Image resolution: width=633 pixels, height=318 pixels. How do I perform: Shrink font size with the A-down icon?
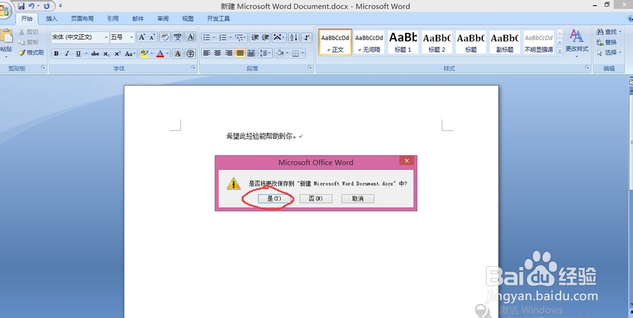(152, 37)
